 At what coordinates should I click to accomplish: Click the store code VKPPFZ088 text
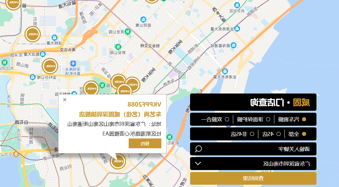144,104
